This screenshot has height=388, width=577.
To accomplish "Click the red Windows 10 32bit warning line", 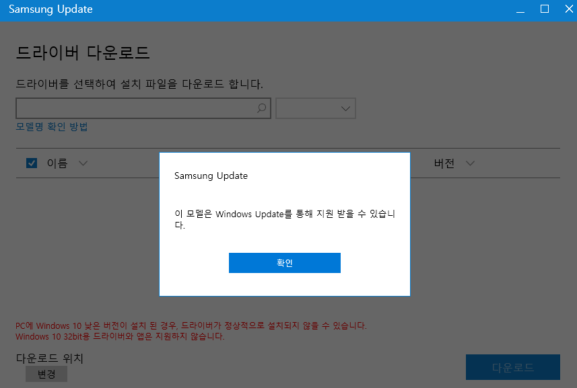I will [120, 336].
